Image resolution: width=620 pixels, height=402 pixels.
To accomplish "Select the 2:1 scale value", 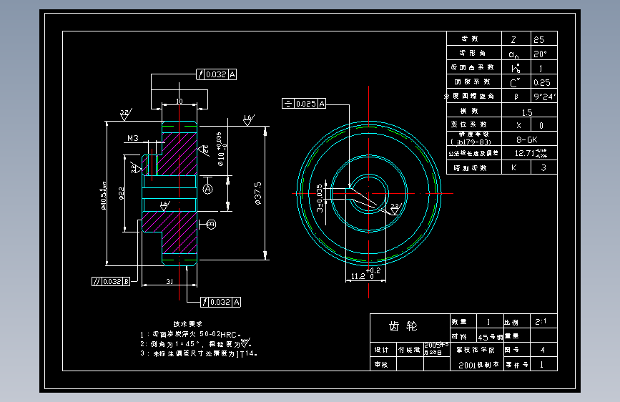I will pos(541,322).
